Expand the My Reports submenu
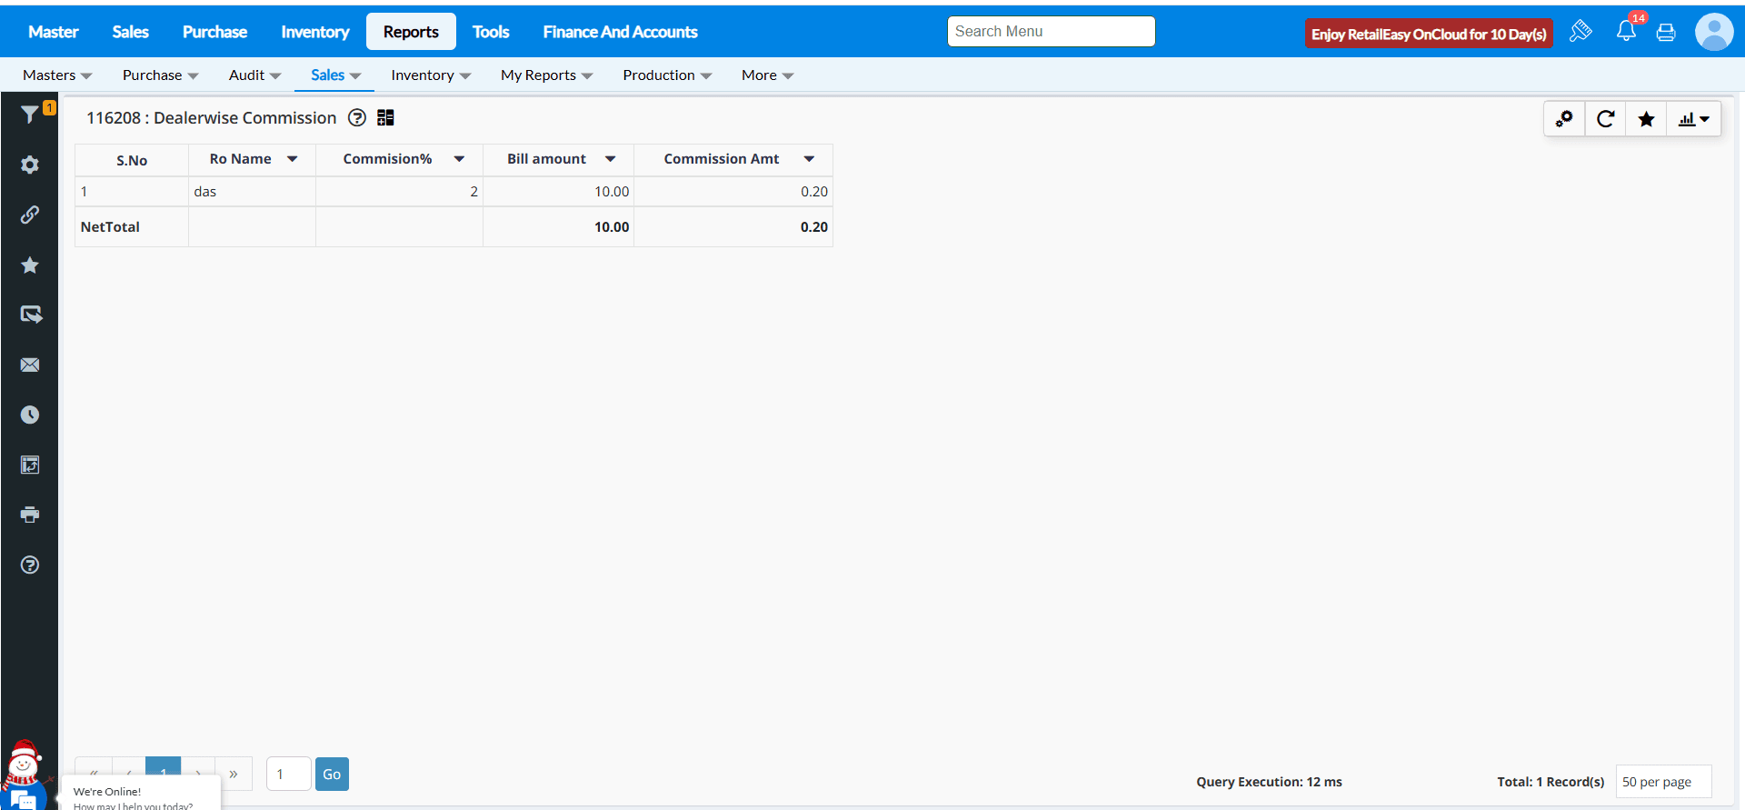Viewport: 1745px width, 810px height. 546,75
